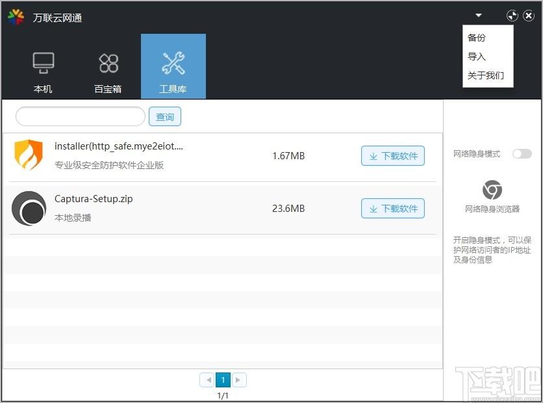
Task: Click the 23.6MB file size
Action: click(x=288, y=209)
